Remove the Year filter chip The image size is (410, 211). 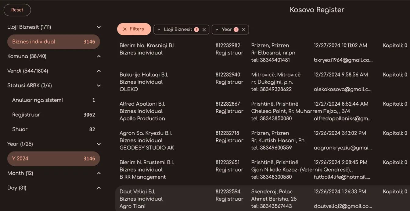click(x=244, y=30)
